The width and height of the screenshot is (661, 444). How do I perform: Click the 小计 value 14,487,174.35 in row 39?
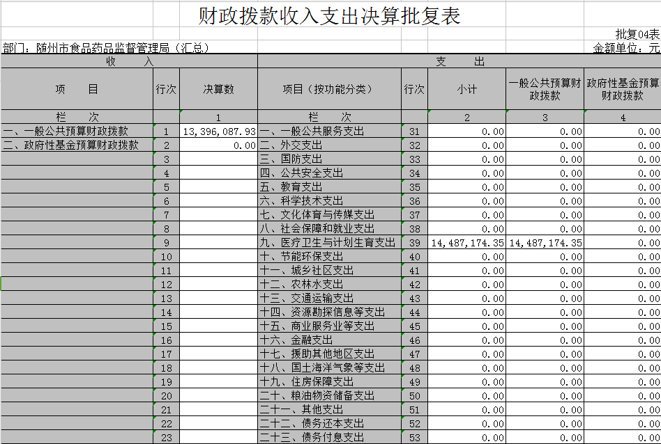click(466, 242)
